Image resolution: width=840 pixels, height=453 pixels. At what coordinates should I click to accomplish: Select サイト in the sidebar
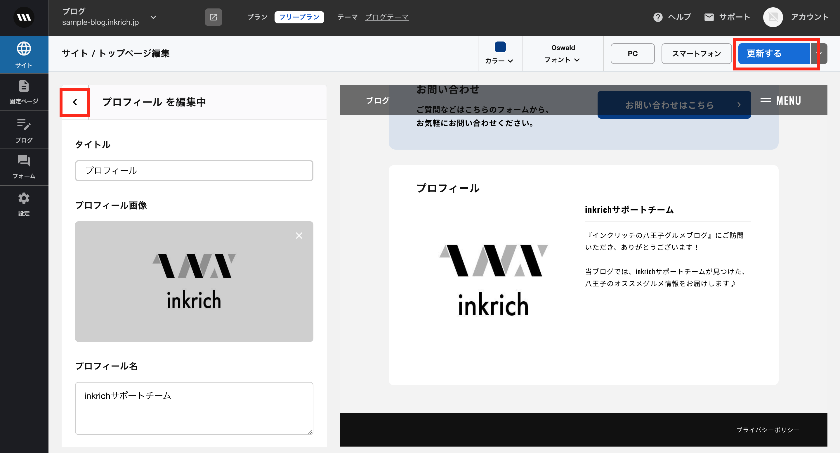pyautogui.click(x=24, y=54)
